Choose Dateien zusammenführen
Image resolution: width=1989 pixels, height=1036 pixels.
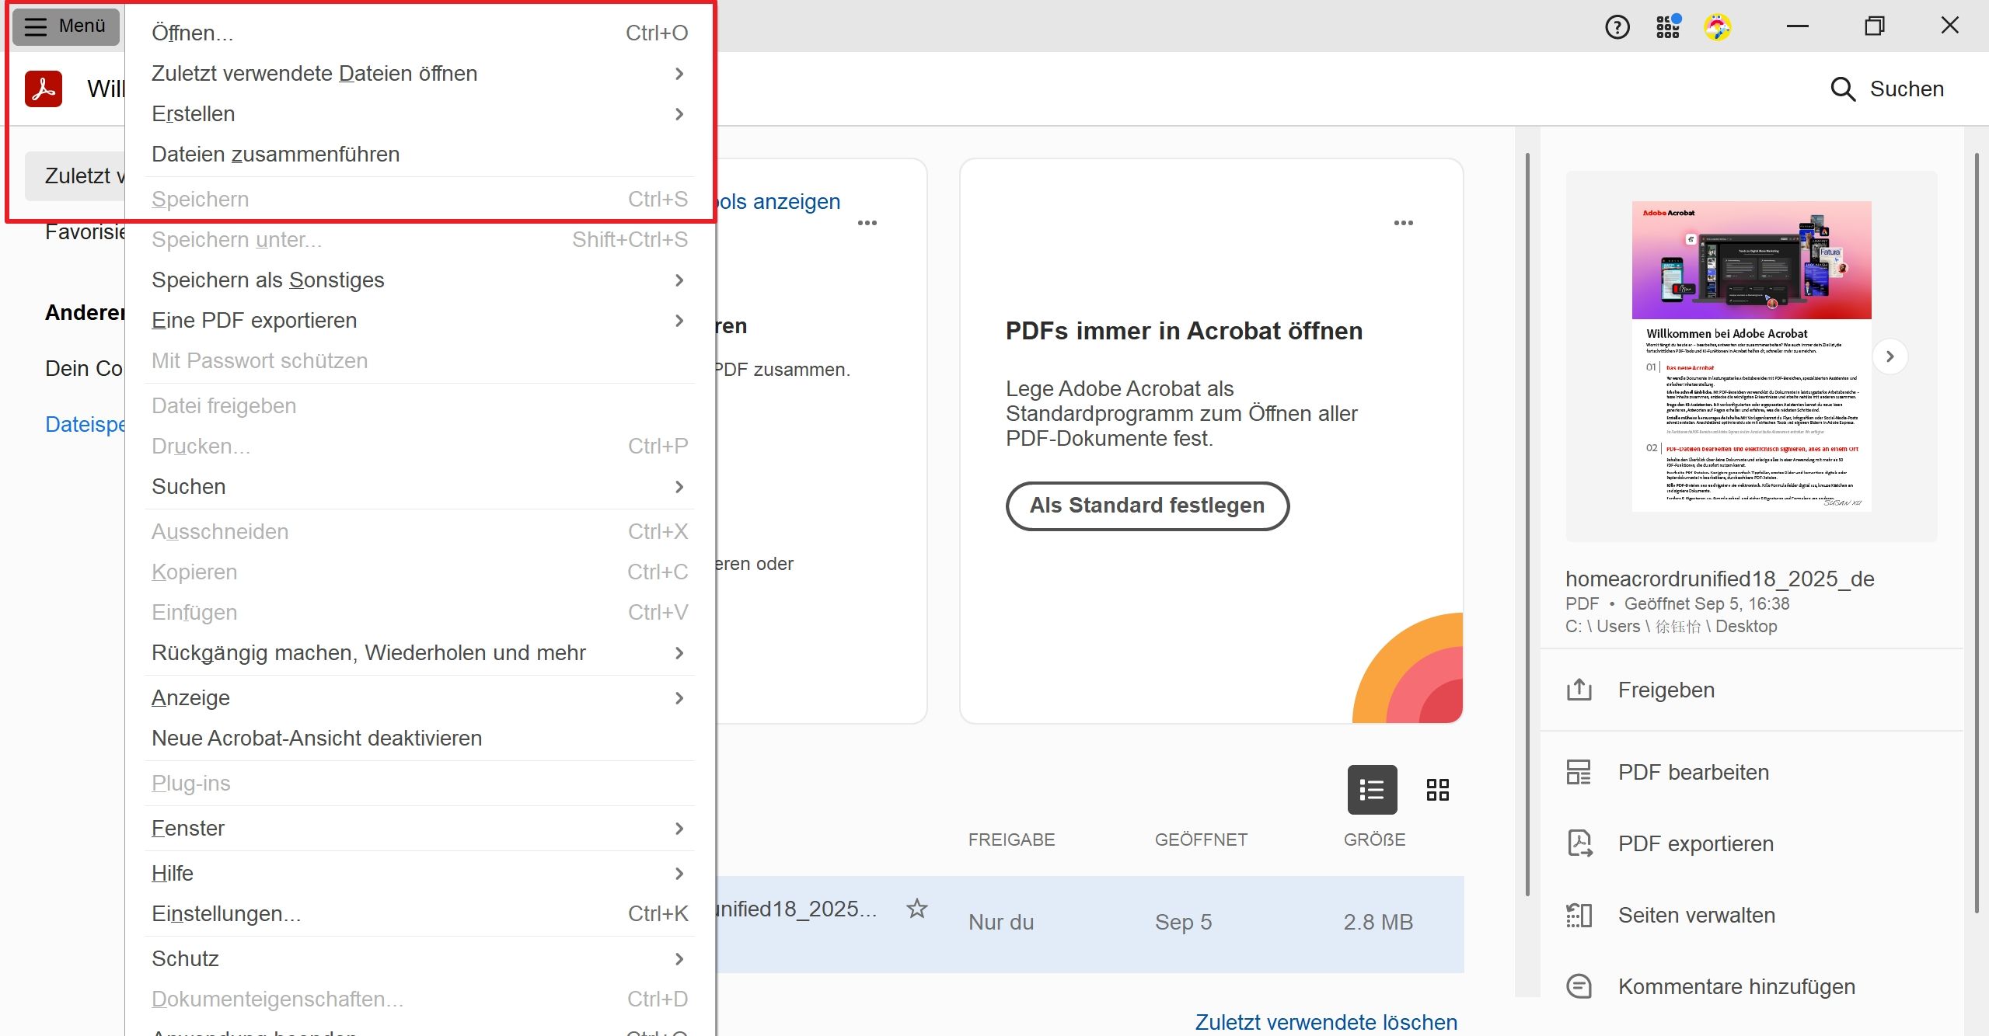point(420,154)
